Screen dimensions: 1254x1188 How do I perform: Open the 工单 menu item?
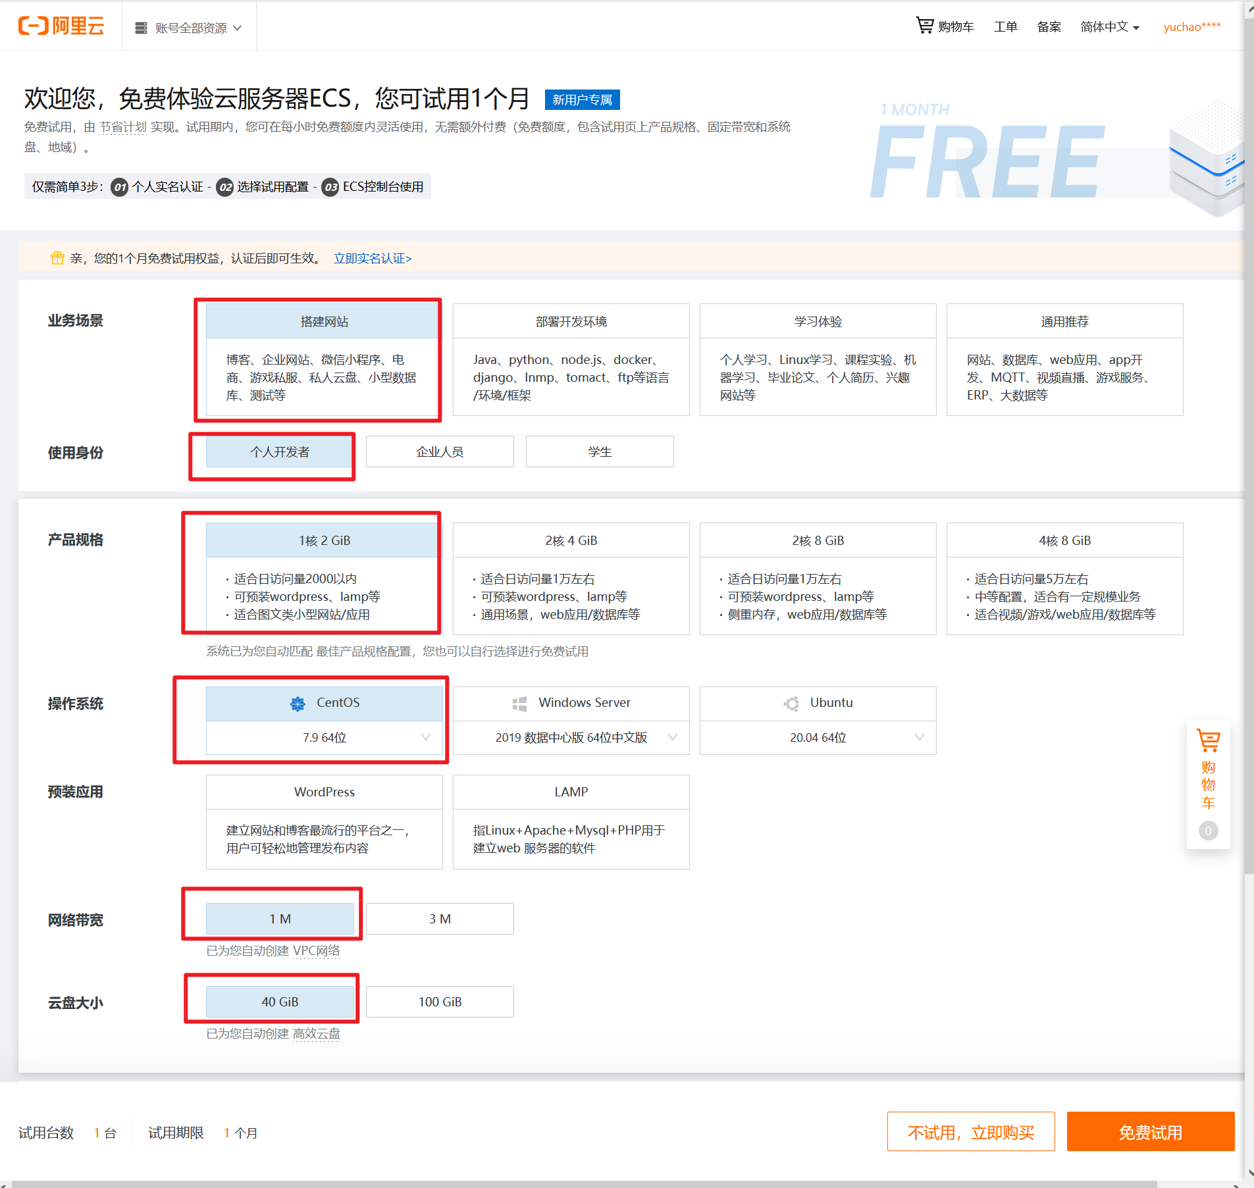click(x=1005, y=27)
